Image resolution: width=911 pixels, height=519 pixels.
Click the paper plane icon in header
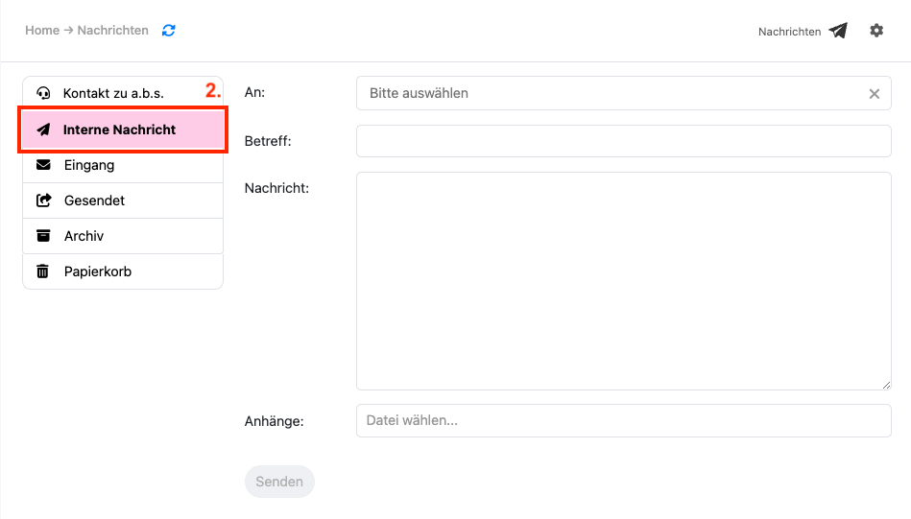pos(839,31)
